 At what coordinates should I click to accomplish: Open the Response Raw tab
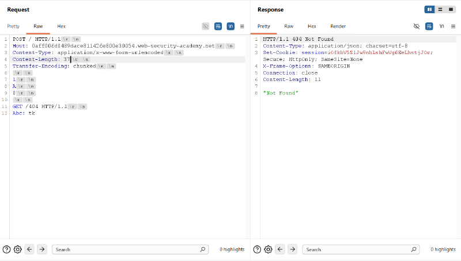click(x=289, y=26)
